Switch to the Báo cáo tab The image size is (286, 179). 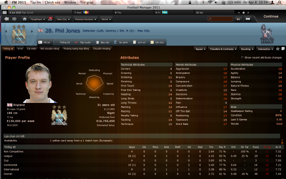(x=103, y=43)
